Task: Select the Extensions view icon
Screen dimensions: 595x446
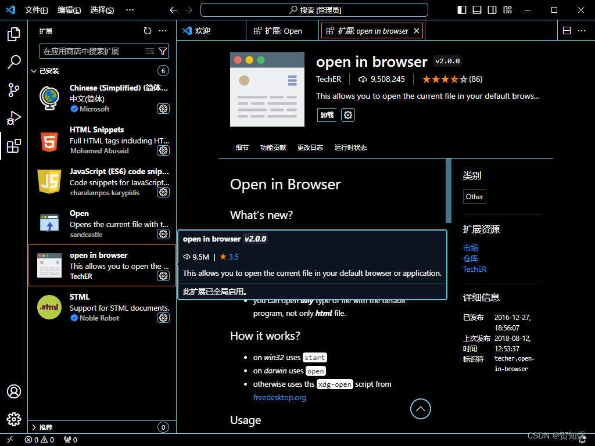Action: tap(14, 146)
